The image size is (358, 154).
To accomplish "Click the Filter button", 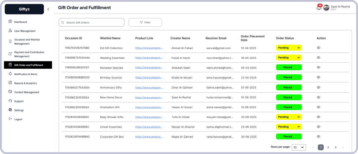I will pos(145,22).
